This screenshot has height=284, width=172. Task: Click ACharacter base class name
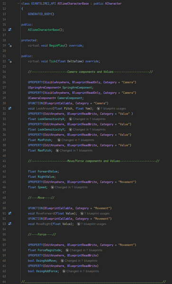point(113,3)
